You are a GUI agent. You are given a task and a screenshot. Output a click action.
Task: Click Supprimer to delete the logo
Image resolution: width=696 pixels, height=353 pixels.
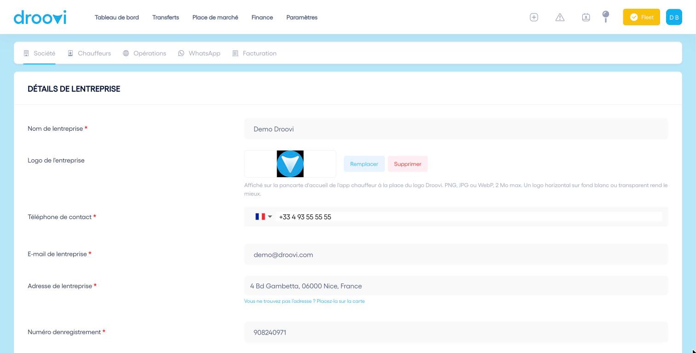pyautogui.click(x=408, y=164)
